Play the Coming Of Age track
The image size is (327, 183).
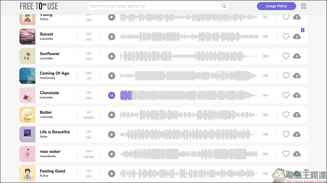(112, 76)
